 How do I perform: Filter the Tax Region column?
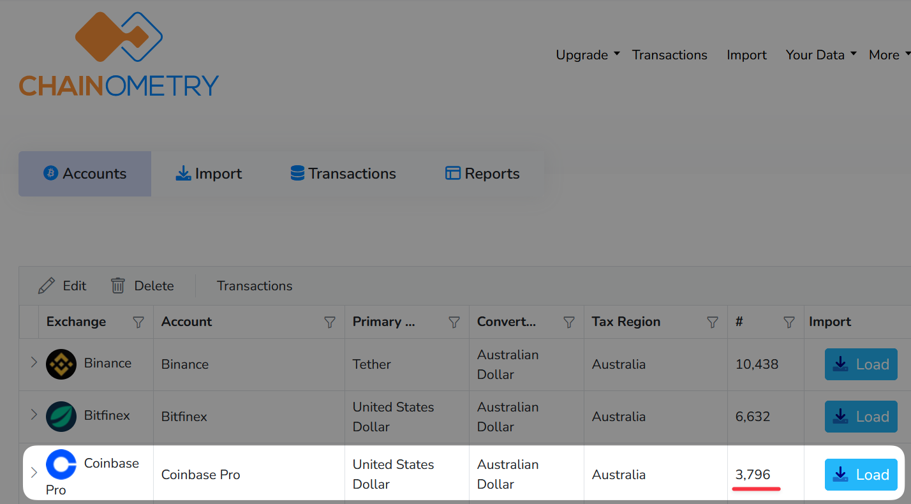pos(713,322)
